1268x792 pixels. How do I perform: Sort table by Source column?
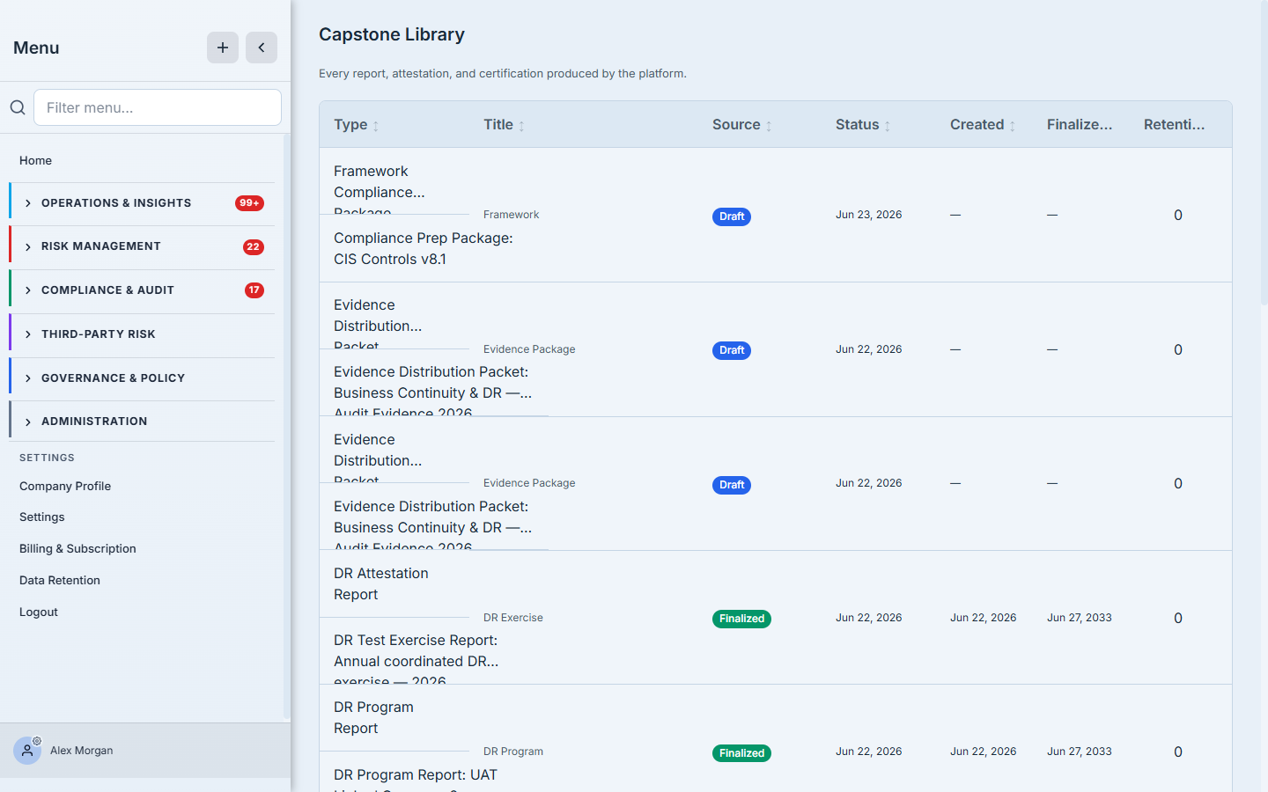pos(742,125)
